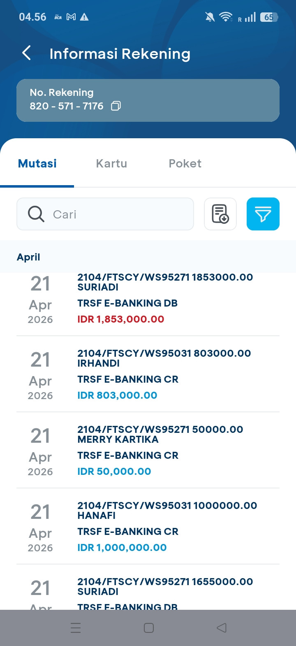Select the Mutasi tab
Viewport: 296px width, 646px height.
pos(37,163)
